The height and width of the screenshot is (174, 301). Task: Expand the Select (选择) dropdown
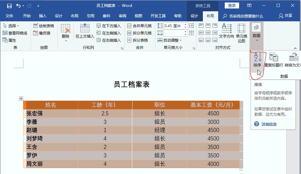point(11,26)
